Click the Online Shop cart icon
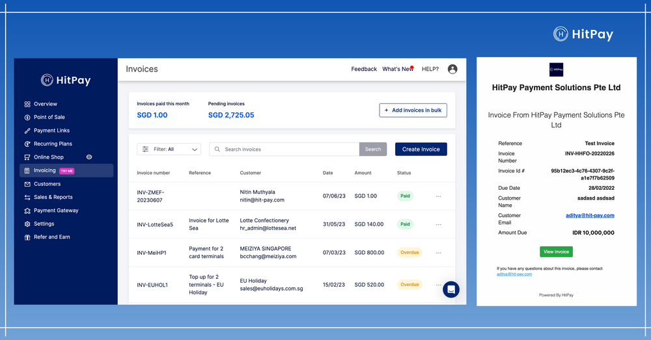This screenshot has height=340, width=651. pos(27,157)
